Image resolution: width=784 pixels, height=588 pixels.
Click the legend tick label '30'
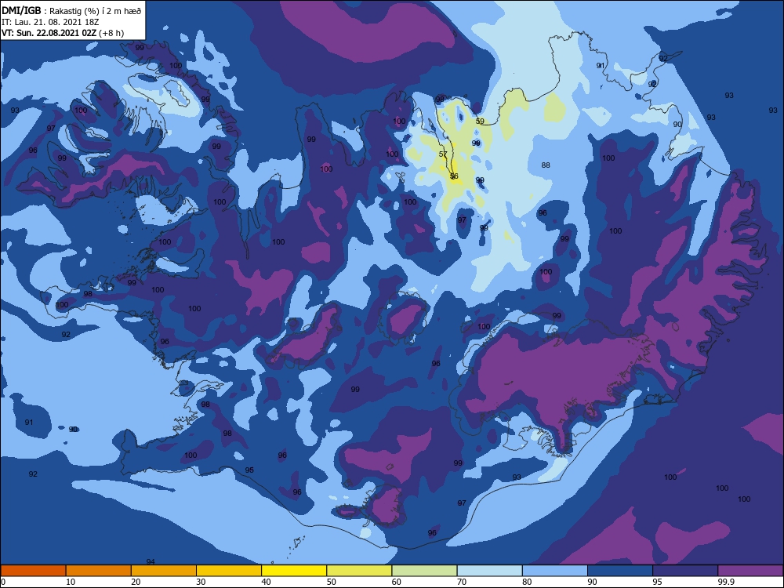click(x=201, y=582)
